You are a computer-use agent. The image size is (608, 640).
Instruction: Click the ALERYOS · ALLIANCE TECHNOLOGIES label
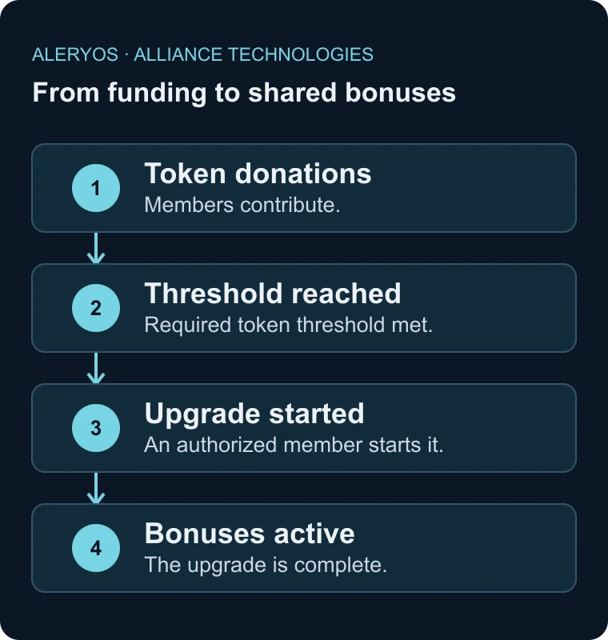click(x=202, y=54)
